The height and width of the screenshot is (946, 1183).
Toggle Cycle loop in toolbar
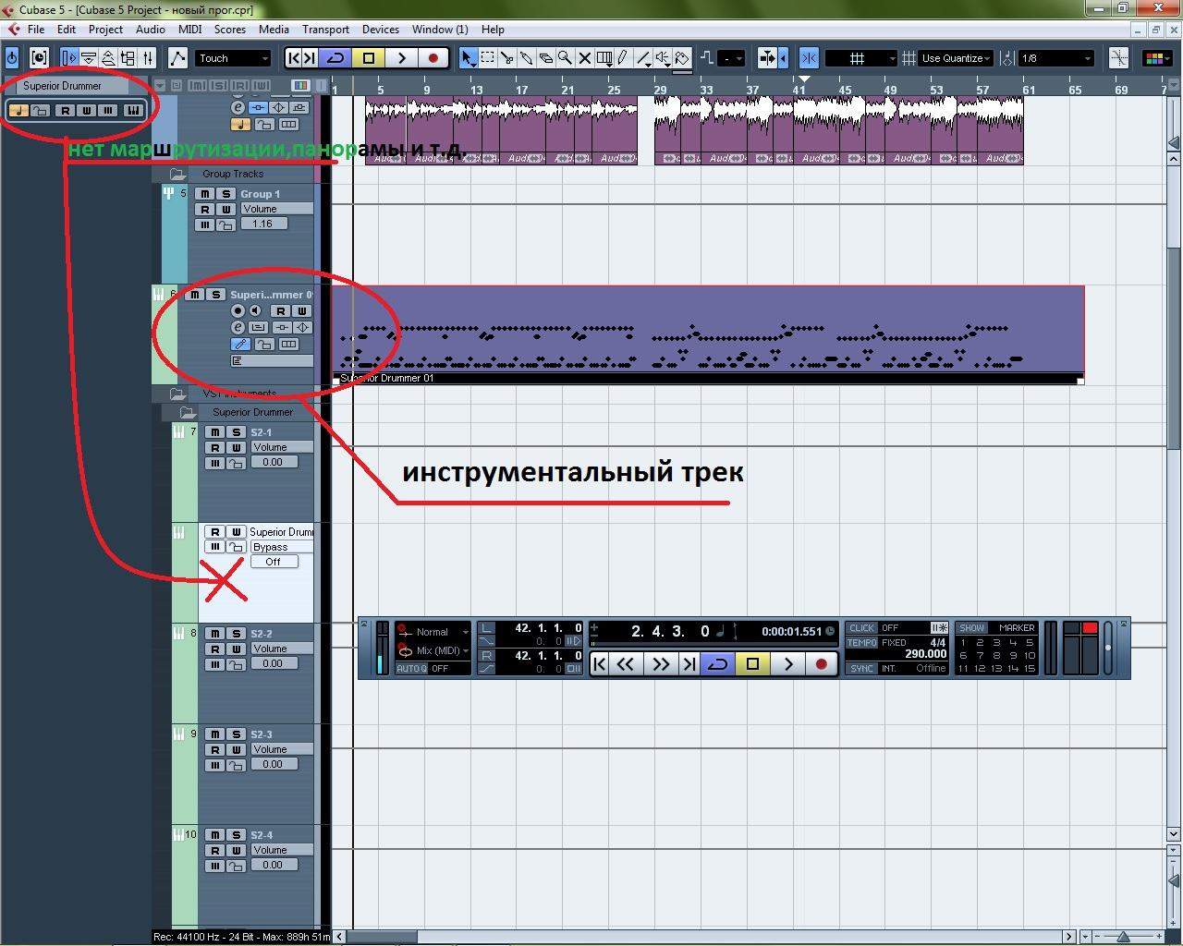pyautogui.click(x=335, y=58)
